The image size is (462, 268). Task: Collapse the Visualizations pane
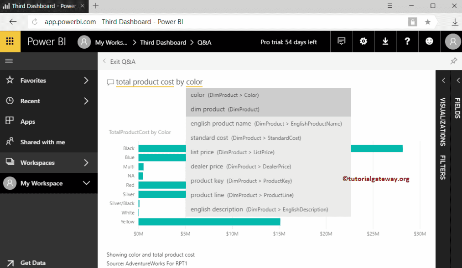(x=443, y=80)
